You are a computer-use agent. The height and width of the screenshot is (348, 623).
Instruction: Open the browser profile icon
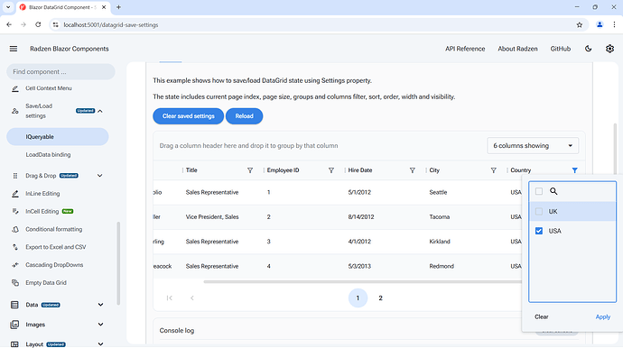[600, 24]
